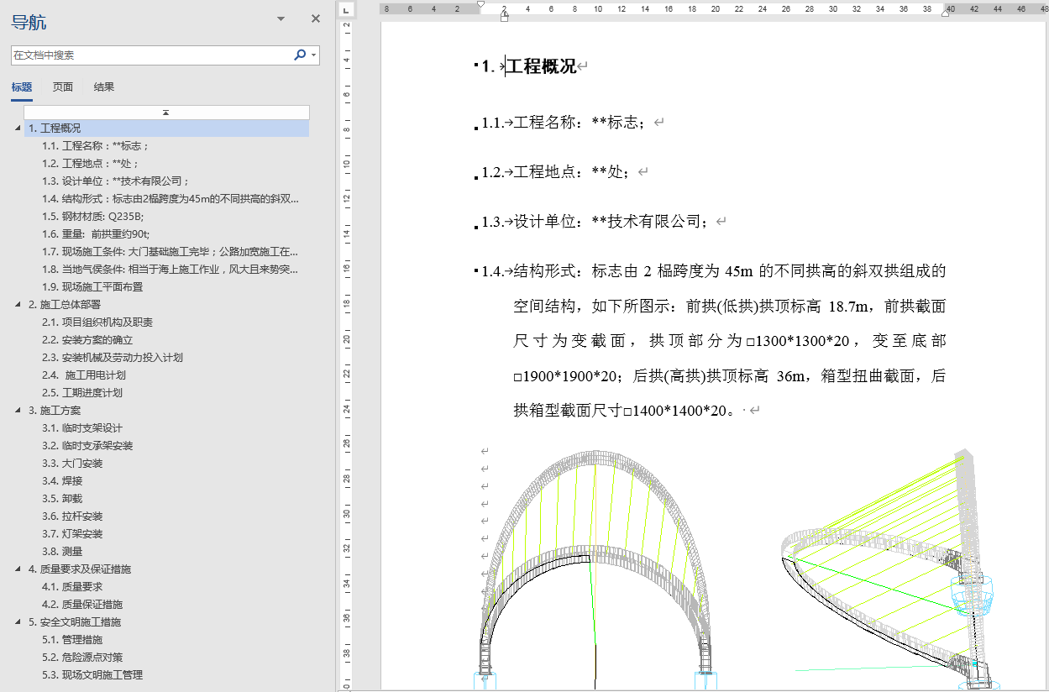Close the 导航 navigation pane
Viewport: 1049px width, 692px height.
(315, 18)
